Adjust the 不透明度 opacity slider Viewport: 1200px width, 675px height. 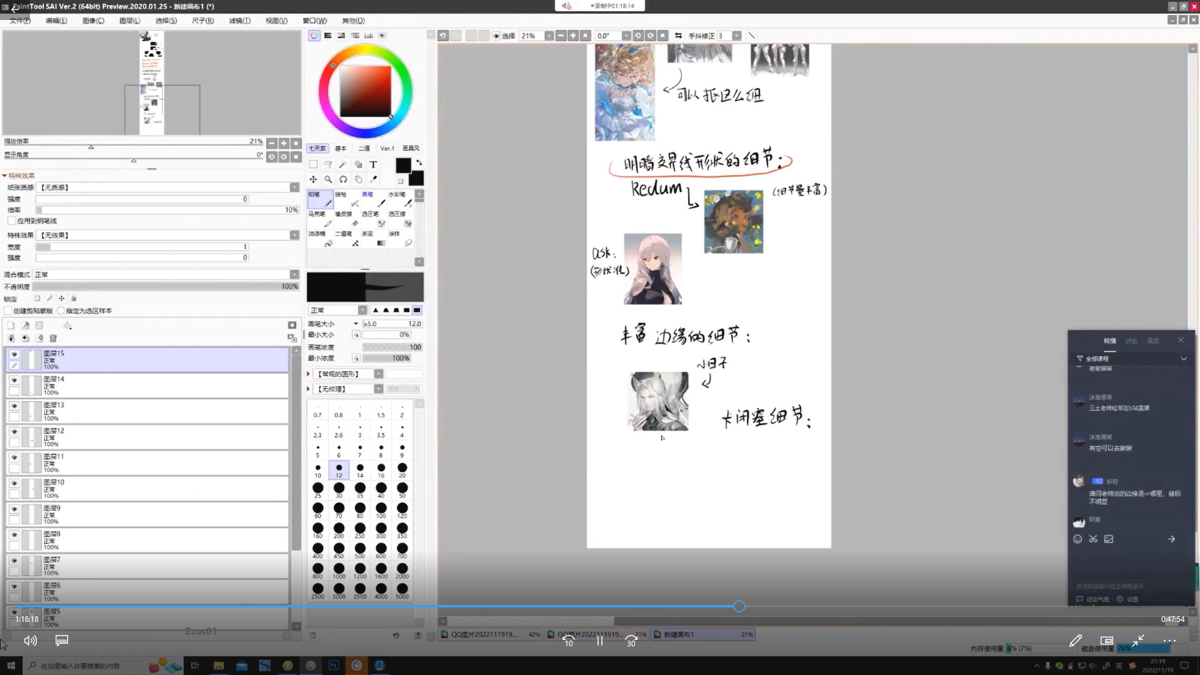pyautogui.click(x=166, y=286)
